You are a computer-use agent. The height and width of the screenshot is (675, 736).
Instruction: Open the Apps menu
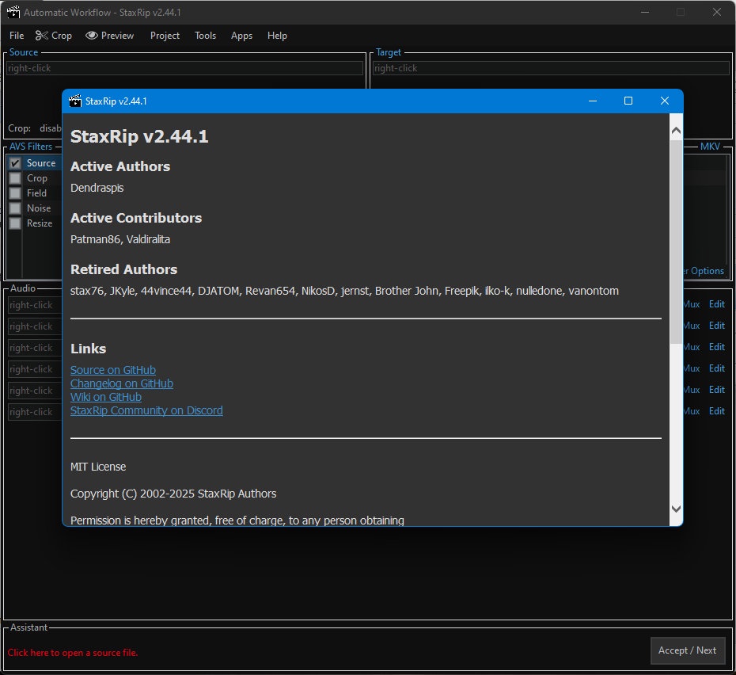point(241,36)
